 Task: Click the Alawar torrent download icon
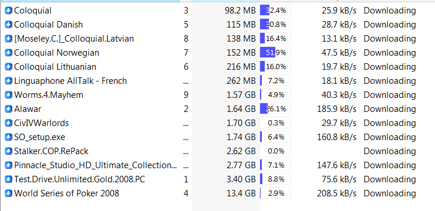coord(9,109)
